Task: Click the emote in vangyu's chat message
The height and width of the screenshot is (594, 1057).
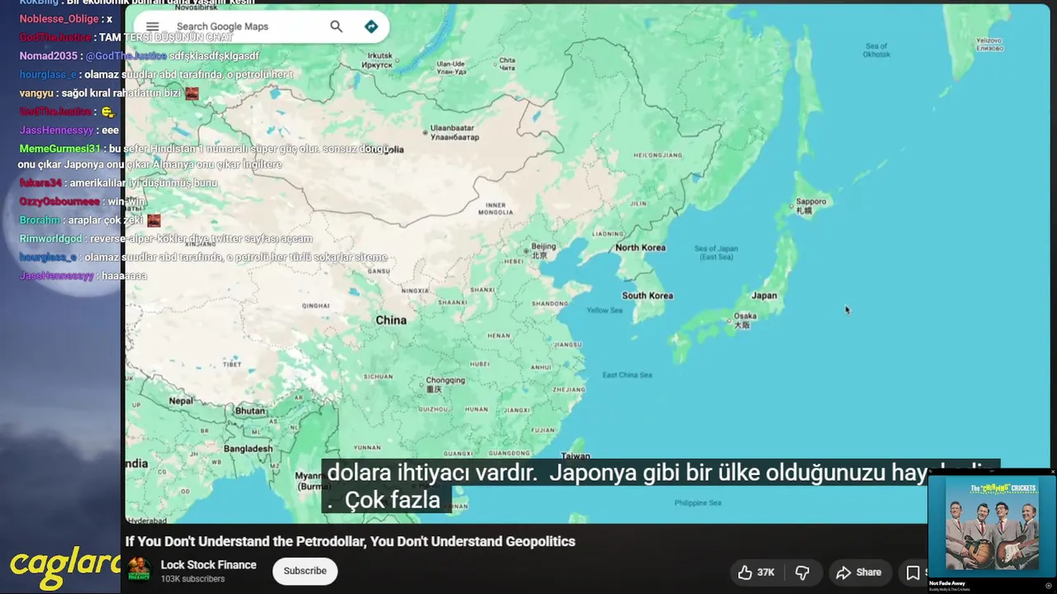Action: [192, 93]
